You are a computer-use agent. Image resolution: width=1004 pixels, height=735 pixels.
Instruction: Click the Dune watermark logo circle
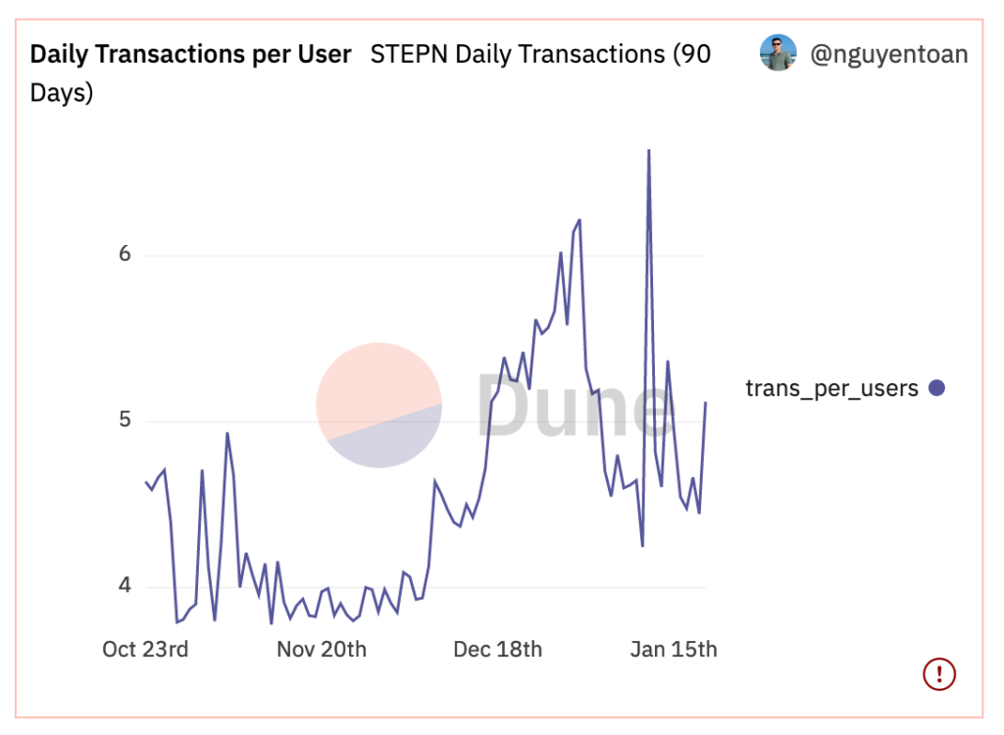[379, 406]
